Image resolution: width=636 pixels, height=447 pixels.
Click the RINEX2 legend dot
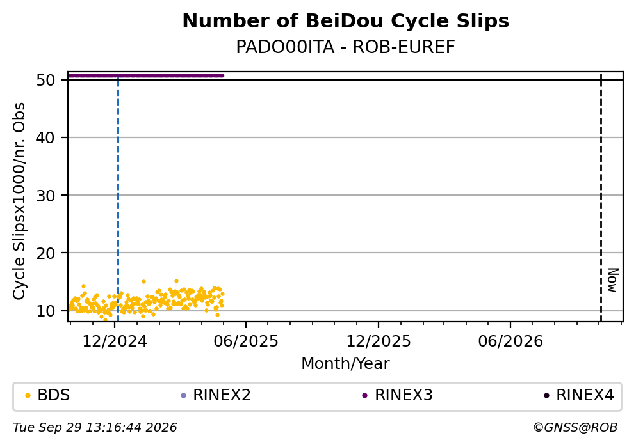pos(183,396)
